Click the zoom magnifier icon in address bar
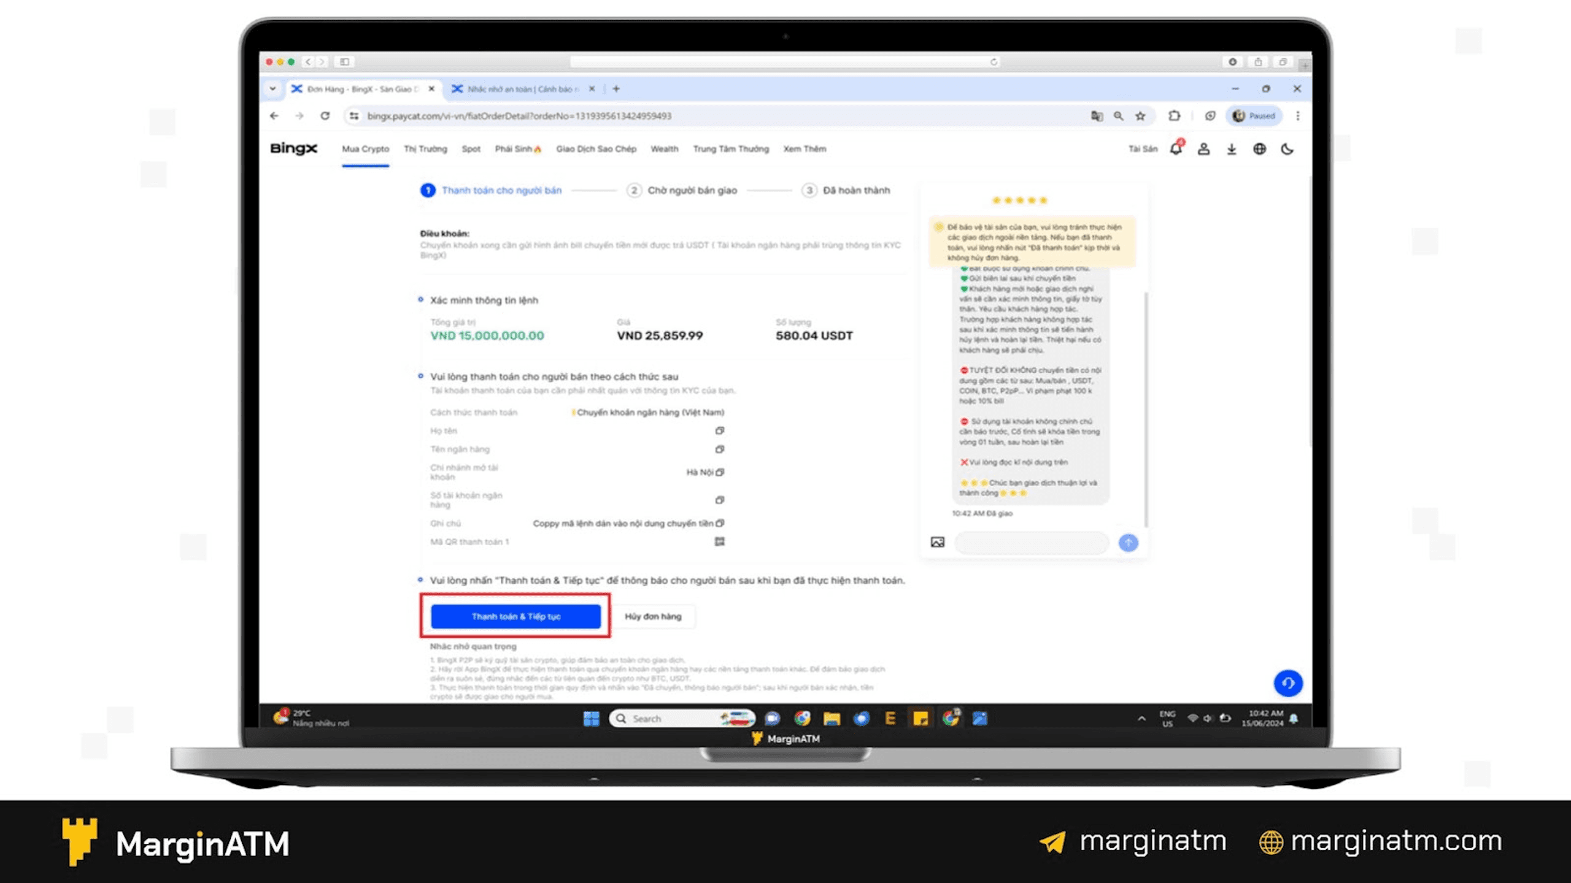Screen dimensions: 1571x883 1119,116
